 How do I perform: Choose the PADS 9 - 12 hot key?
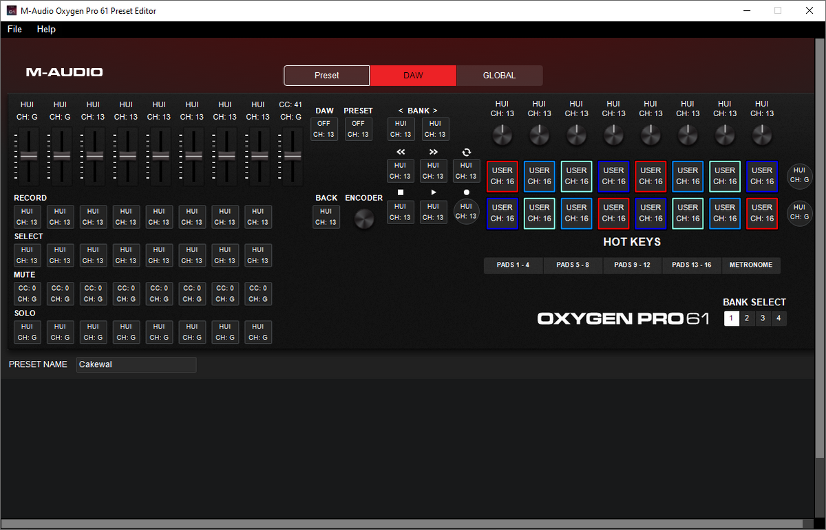633,265
